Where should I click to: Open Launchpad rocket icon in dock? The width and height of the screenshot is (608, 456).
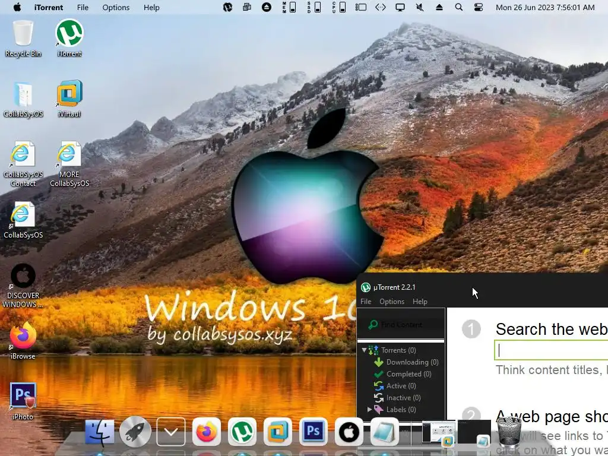[x=135, y=432]
